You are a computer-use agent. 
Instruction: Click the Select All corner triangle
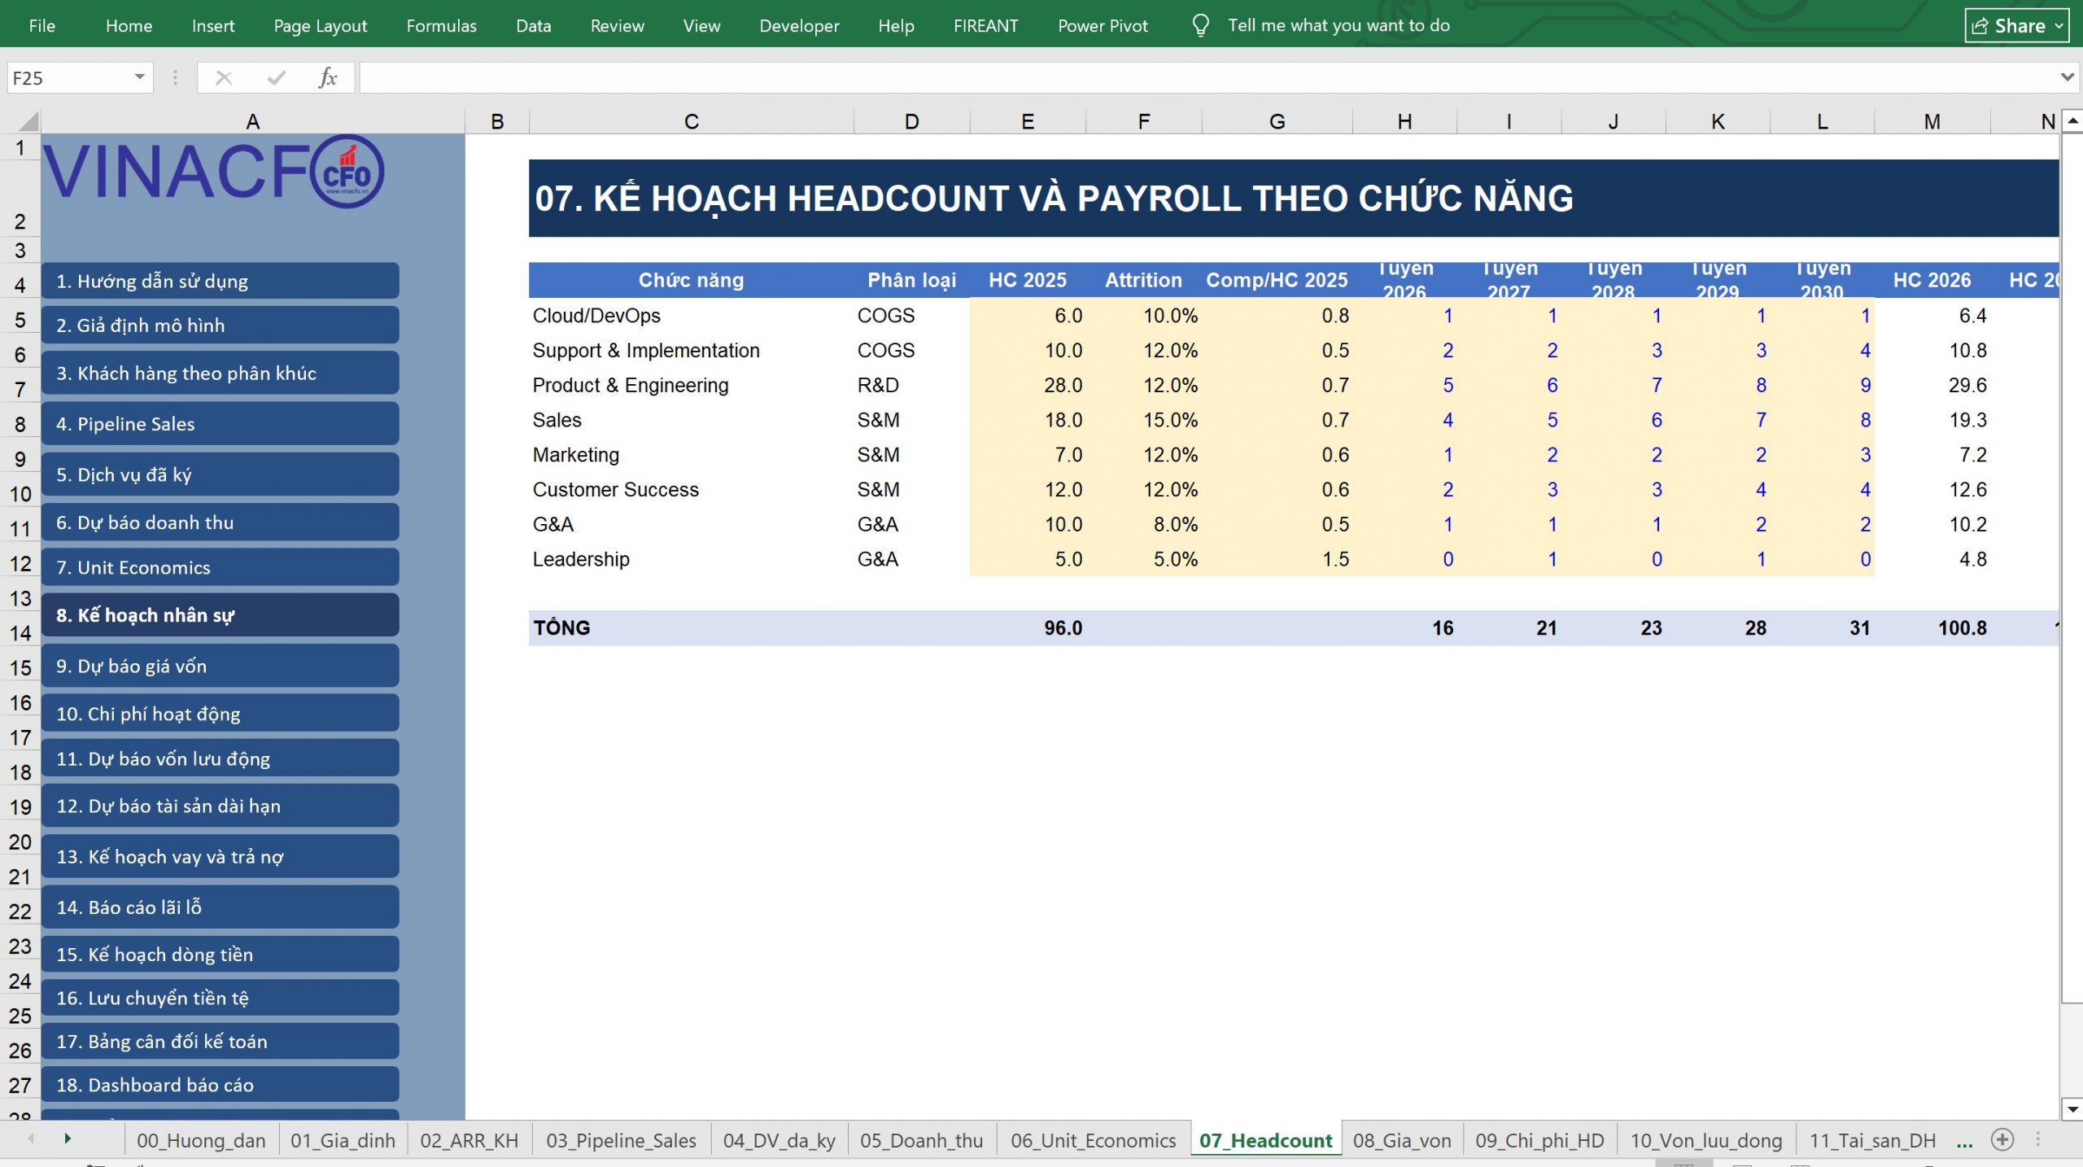(x=28, y=121)
